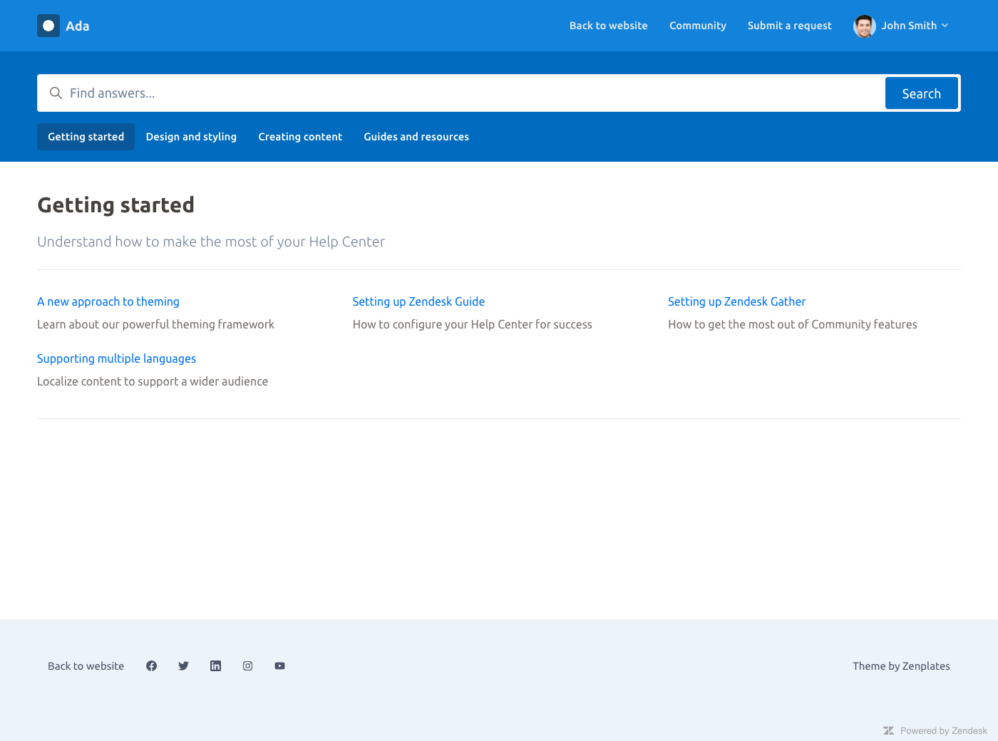Open the Twitter profile icon
Image resolution: width=998 pixels, height=741 pixels.
[x=183, y=665]
